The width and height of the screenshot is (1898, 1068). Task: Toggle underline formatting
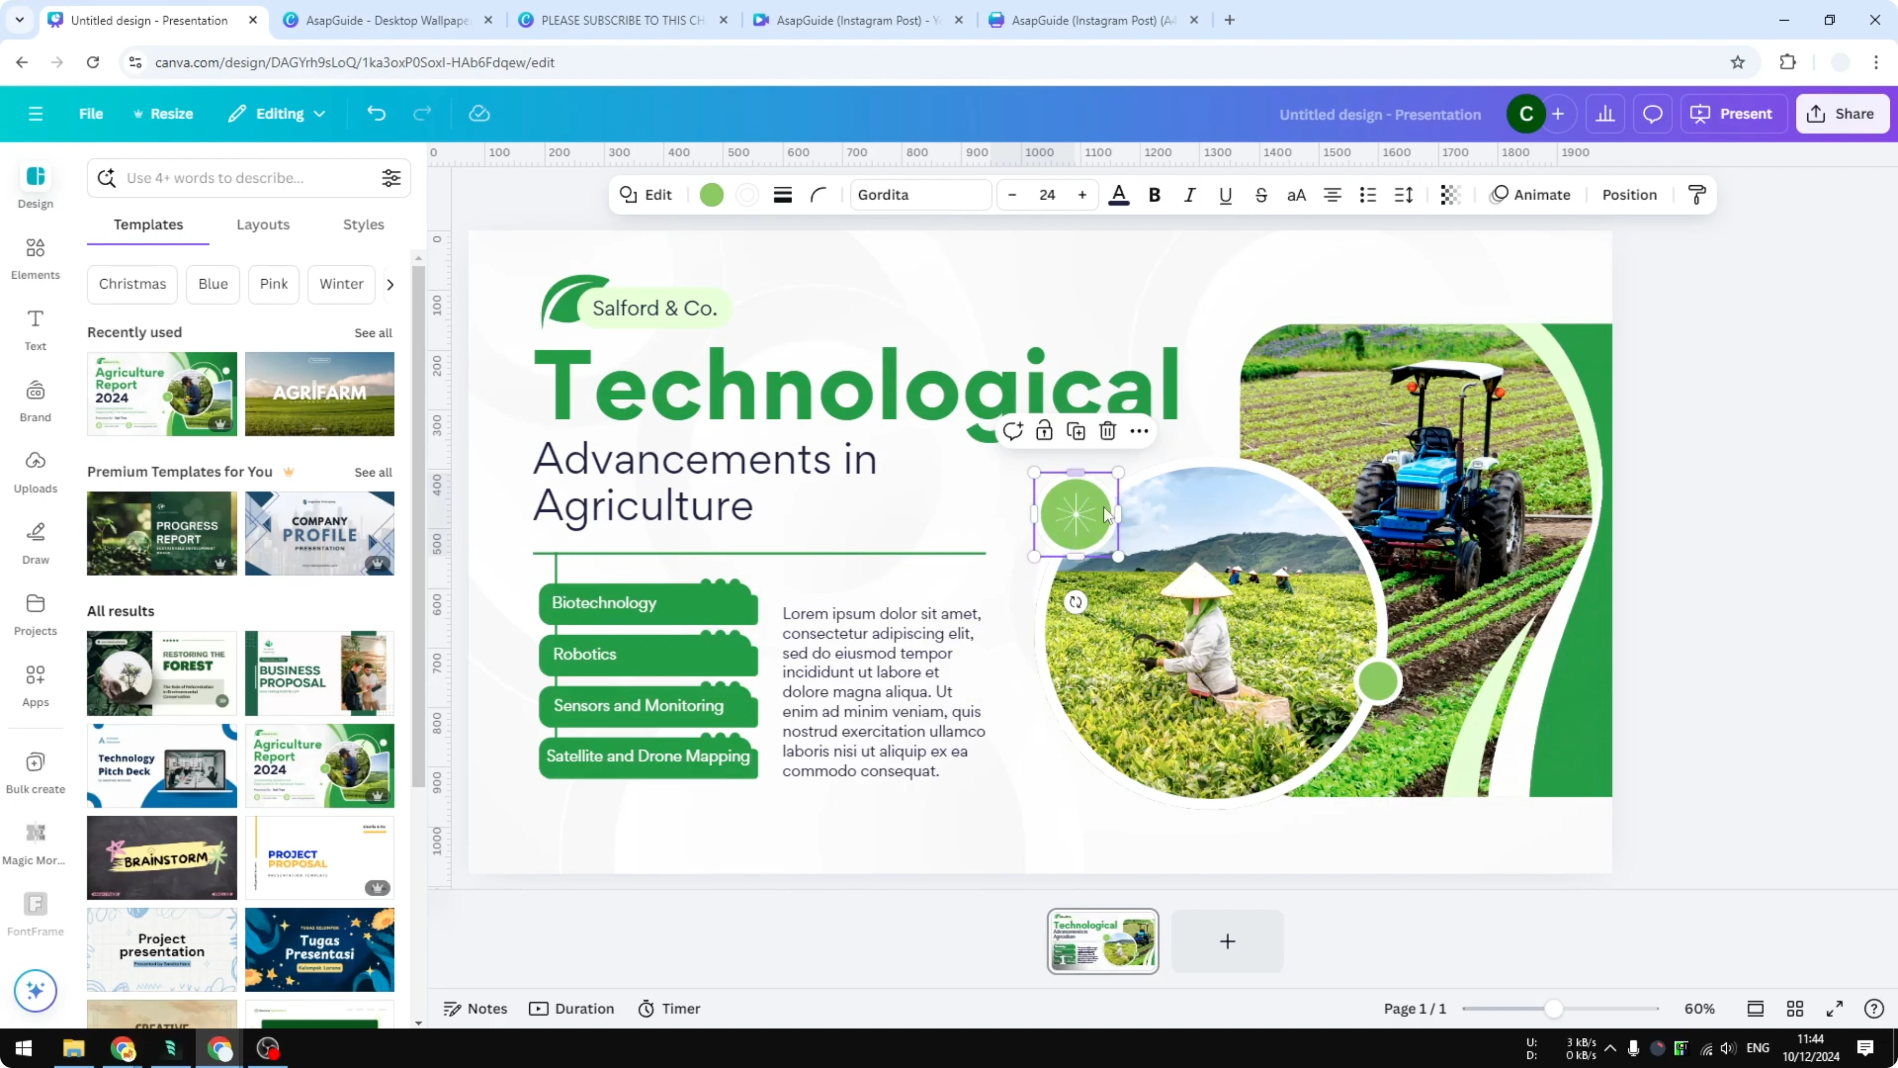[x=1225, y=195]
